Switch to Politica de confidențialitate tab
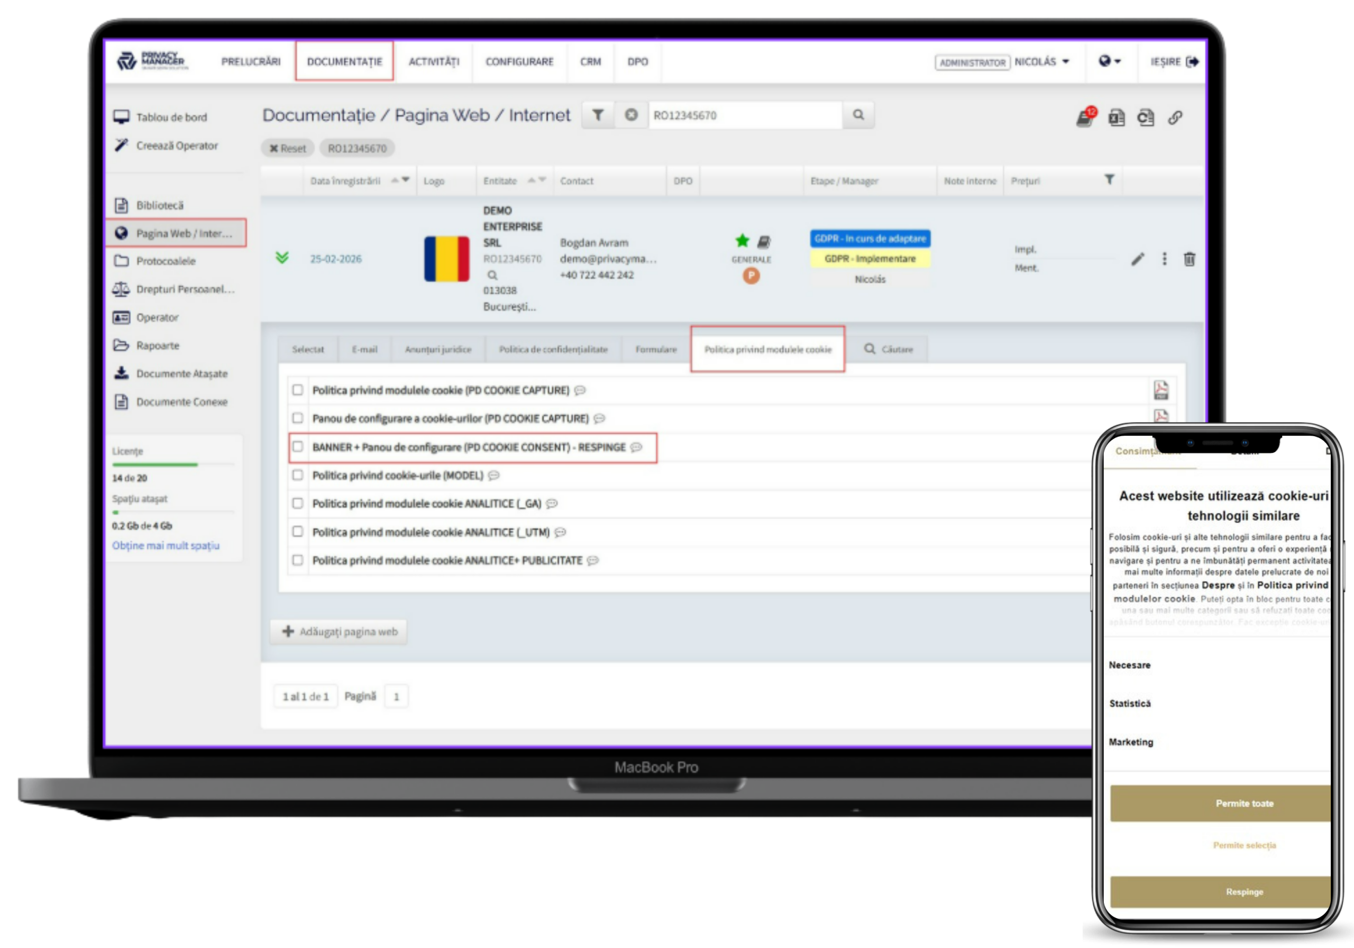 click(553, 349)
